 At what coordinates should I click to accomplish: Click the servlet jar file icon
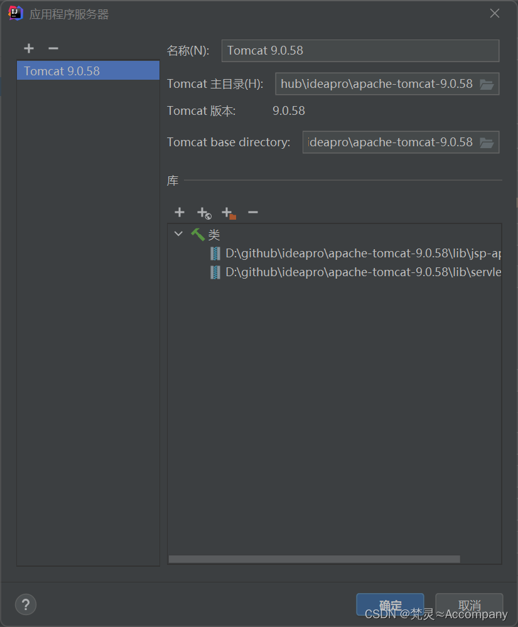215,273
